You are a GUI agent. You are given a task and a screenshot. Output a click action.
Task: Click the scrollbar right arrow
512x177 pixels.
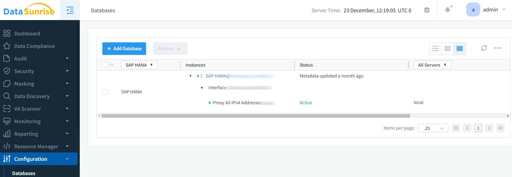(508, 116)
